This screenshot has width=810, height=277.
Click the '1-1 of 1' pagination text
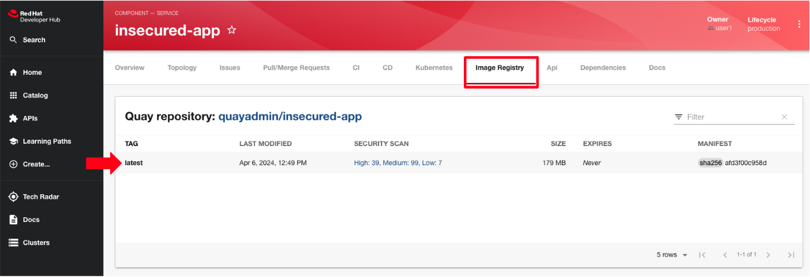(747, 255)
